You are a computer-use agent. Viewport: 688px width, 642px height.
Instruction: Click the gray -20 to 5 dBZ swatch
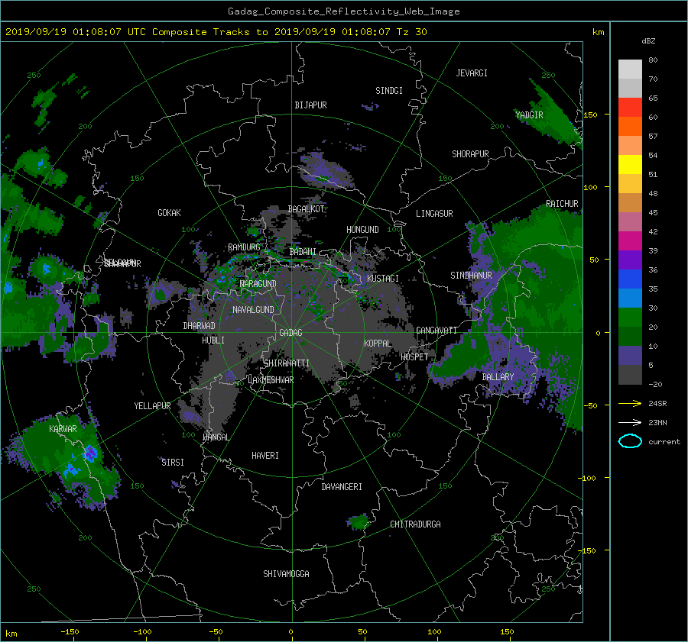coord(630,375)
